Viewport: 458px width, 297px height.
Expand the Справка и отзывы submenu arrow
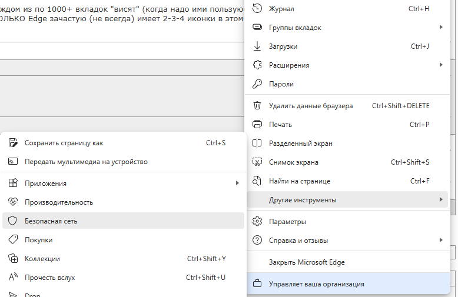point(441,240)
